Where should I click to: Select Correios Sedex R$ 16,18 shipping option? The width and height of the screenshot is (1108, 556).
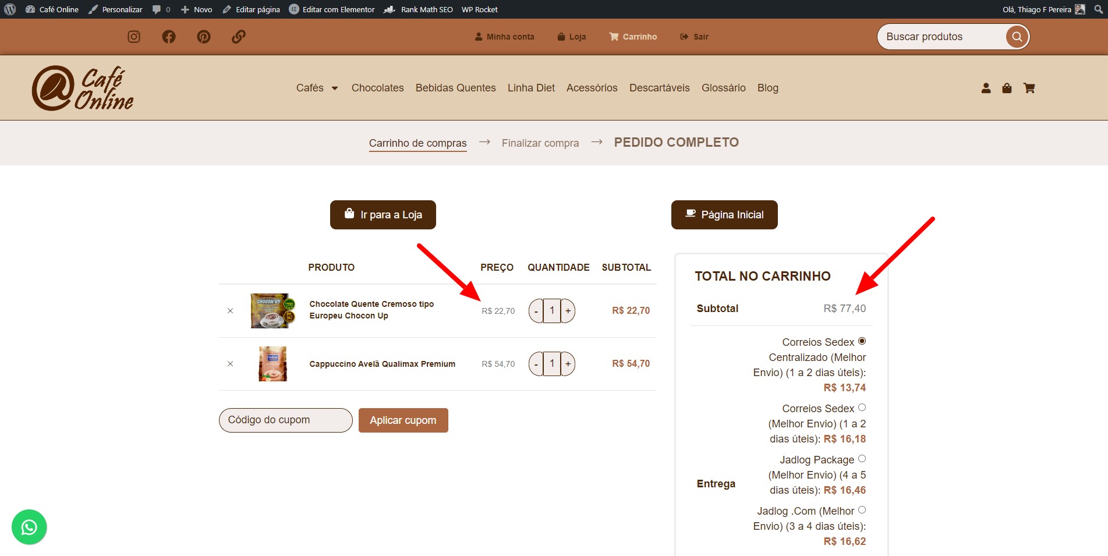862,408
